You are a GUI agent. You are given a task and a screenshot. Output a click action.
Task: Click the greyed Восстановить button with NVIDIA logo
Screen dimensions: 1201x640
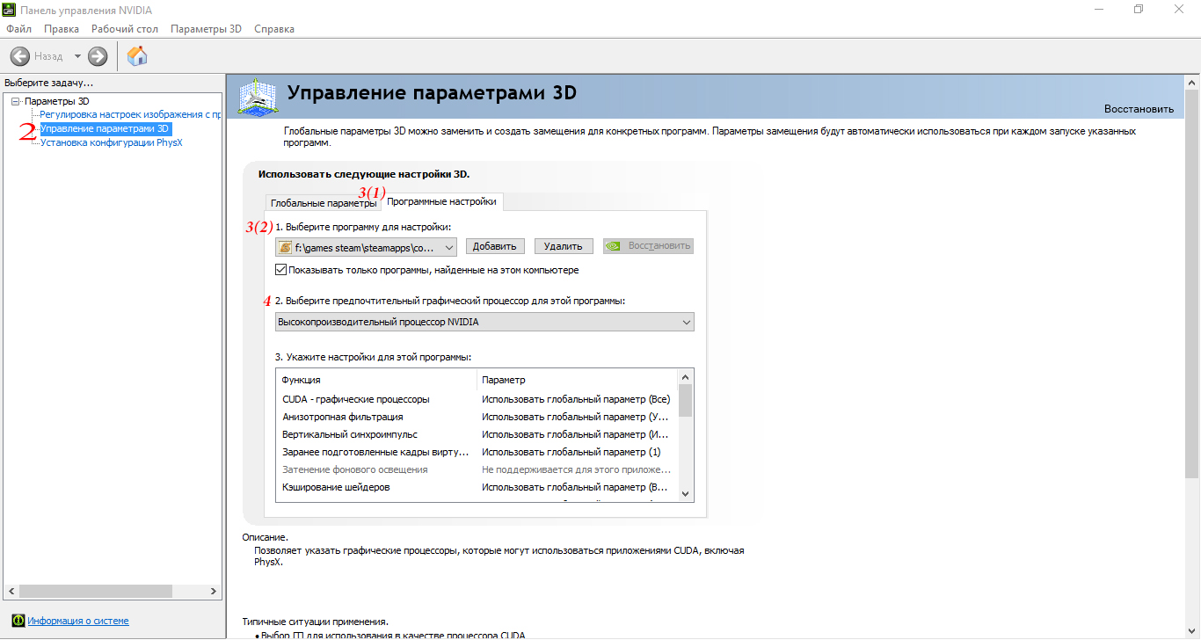click(x=649, y=246)
